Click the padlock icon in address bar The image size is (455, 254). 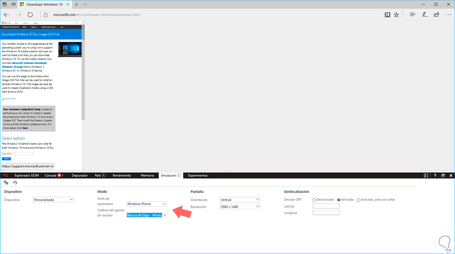45,15
